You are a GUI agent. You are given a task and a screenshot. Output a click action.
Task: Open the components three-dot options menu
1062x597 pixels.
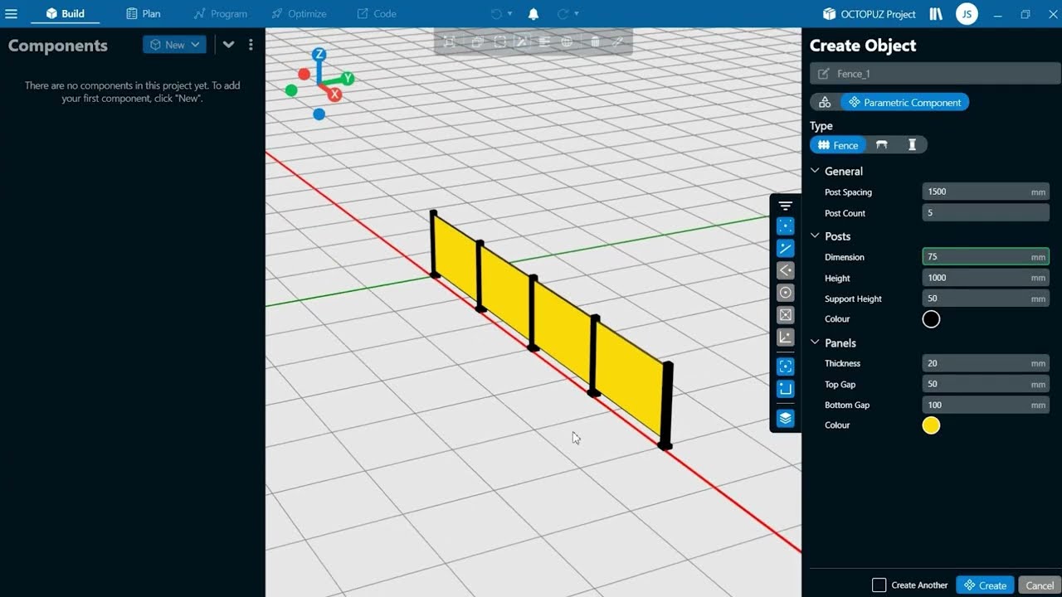pyautogui.click(x=251, y=45)
